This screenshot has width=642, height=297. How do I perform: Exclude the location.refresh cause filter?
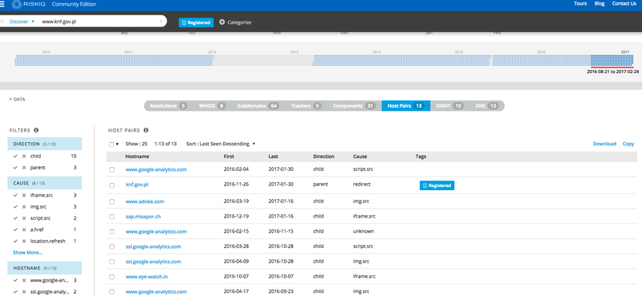point(24,242)
